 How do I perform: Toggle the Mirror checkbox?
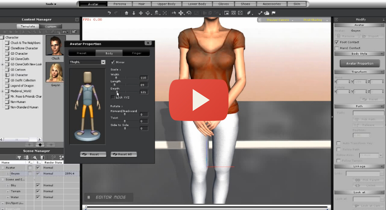[x=113, y=62]
